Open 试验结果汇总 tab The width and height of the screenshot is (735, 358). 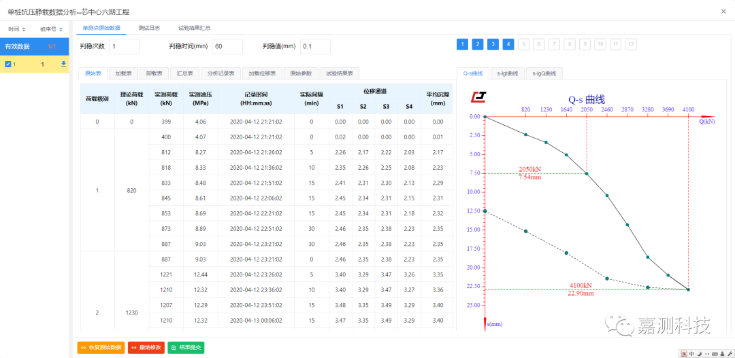click(195, 28)
